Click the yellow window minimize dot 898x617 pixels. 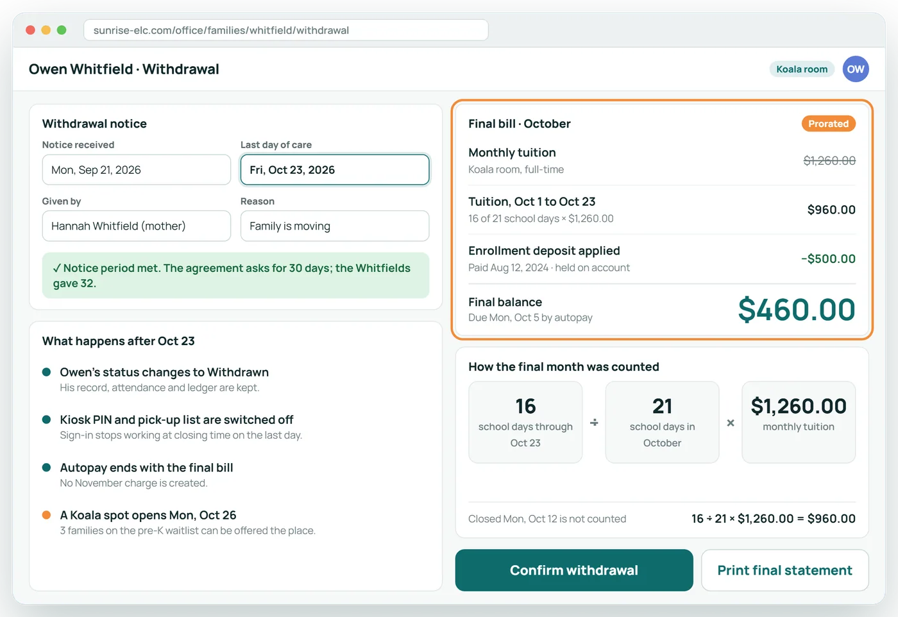tap(46, 30)
